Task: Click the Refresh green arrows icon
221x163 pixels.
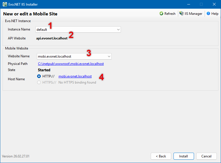Action: tap(161, 14)
